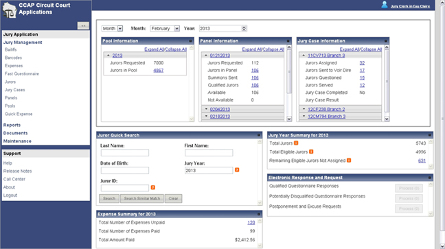Expand the 12CF238 Branch 2 case node
The image size is (445, 249).
(304, 109)
